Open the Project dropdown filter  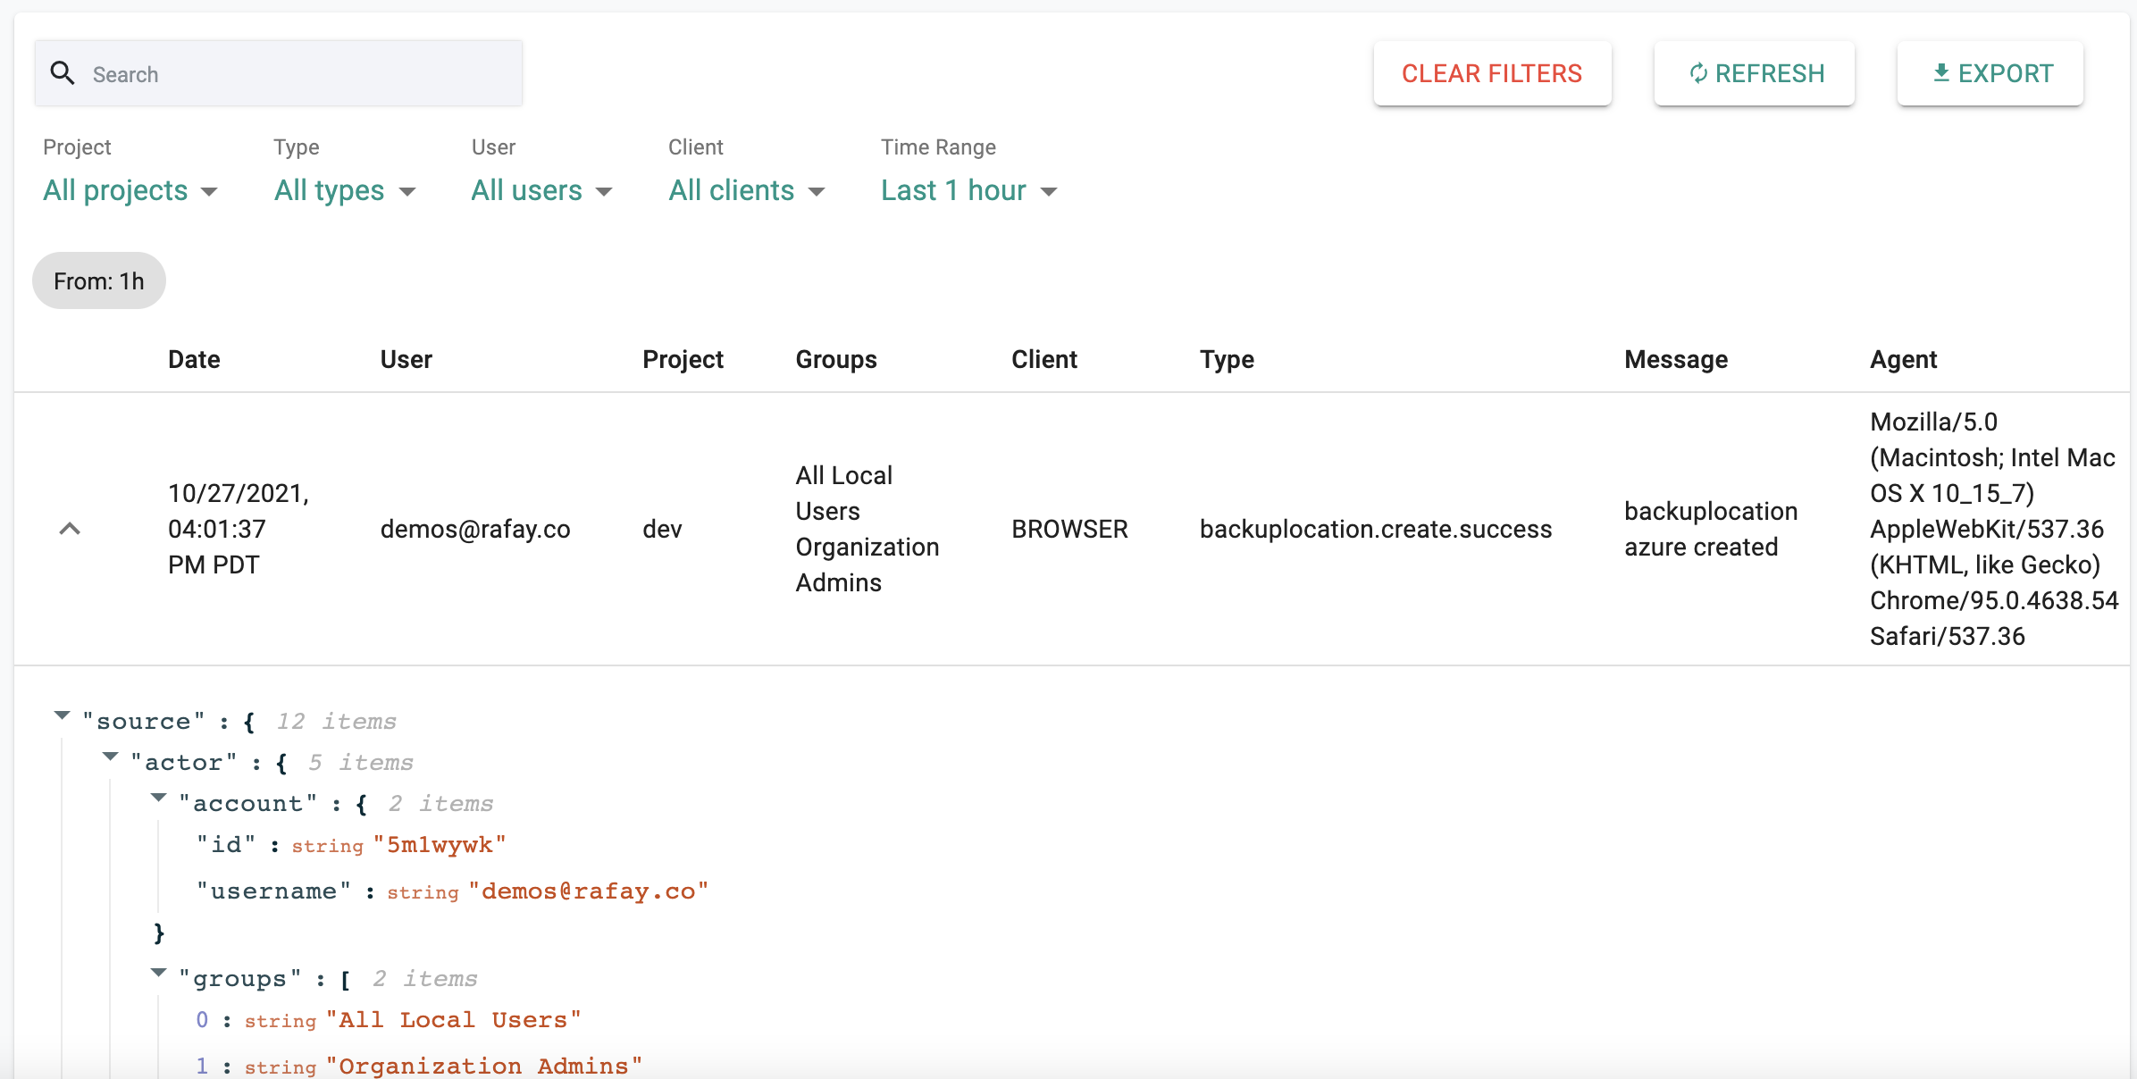pyautogui.click(x=130, y=190)
